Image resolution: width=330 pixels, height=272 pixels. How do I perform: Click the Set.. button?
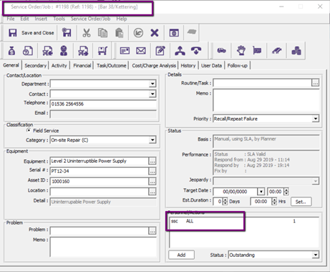click(301, 202)
